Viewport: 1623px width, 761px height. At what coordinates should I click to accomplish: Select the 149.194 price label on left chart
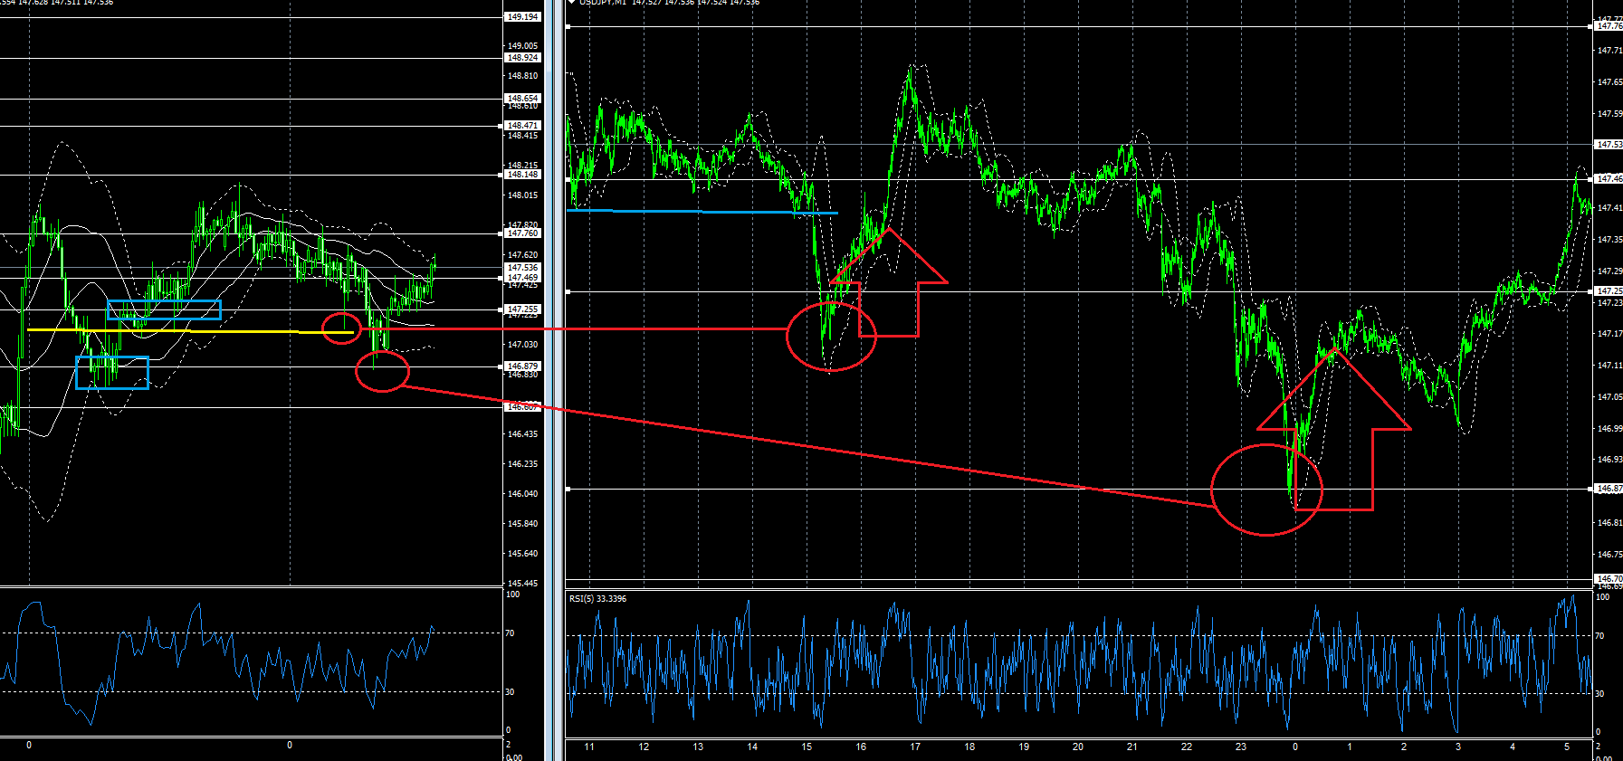coord(522,17)
